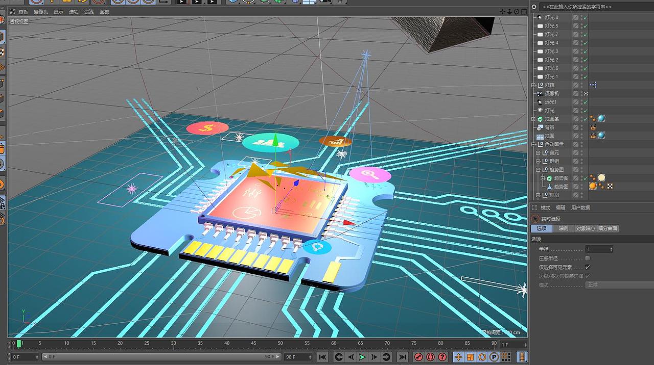Toggle position keying move icon
The image size is (654, 365).
point(458,357)
